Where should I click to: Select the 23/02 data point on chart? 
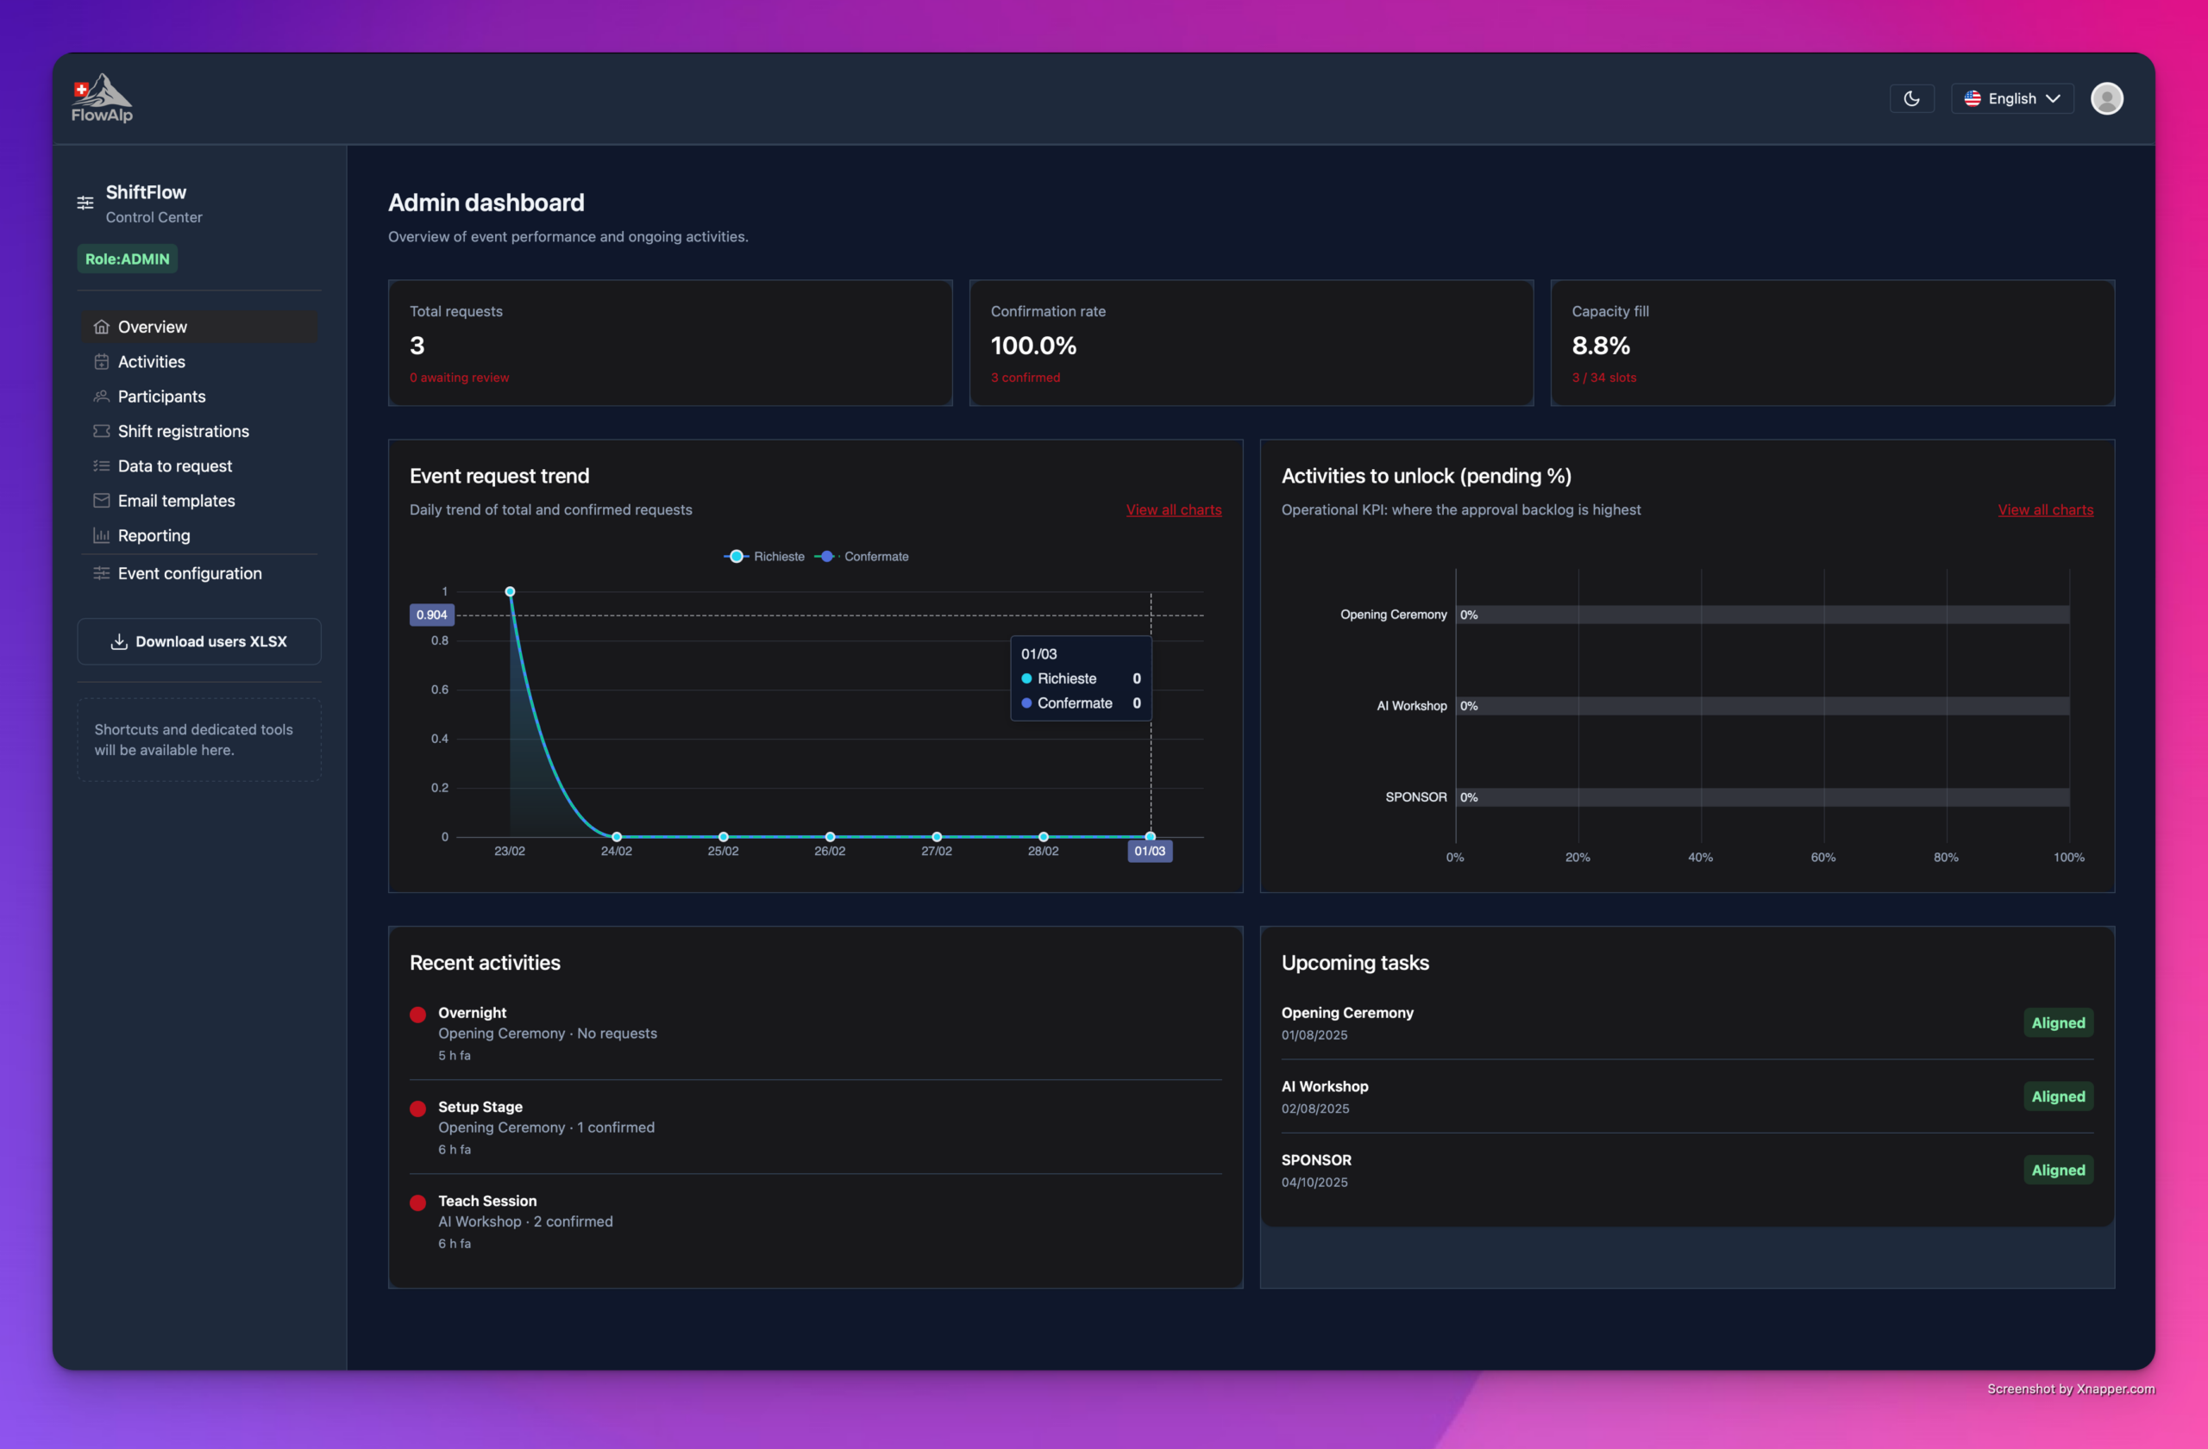tap(510, 591)
